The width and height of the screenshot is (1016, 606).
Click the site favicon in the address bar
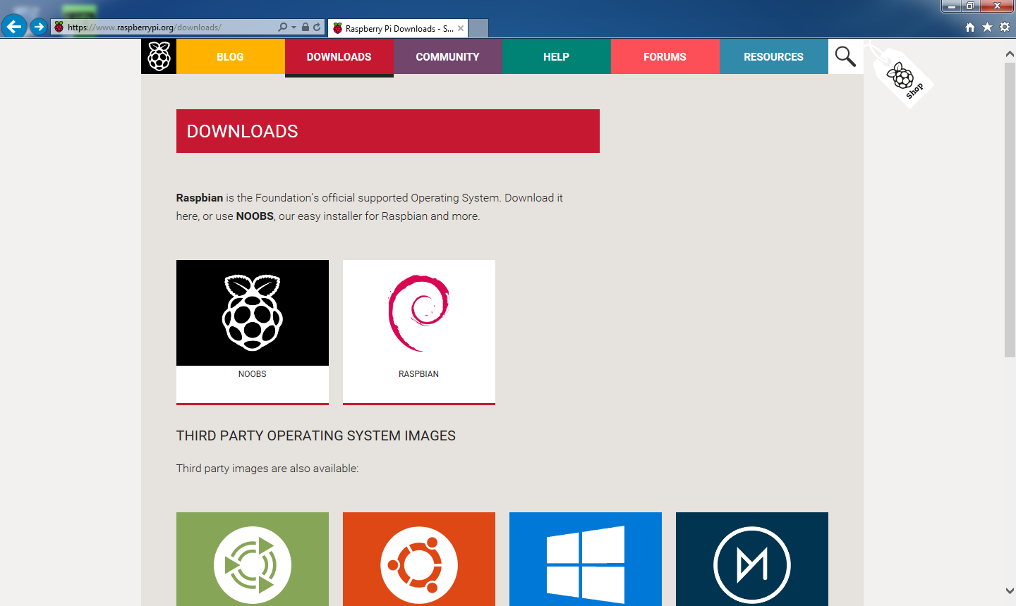(x=59, y=27)
